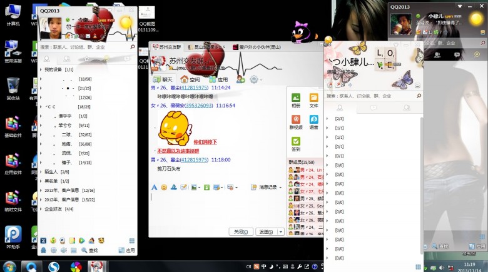Open the send button dropdown arrow

281,232
